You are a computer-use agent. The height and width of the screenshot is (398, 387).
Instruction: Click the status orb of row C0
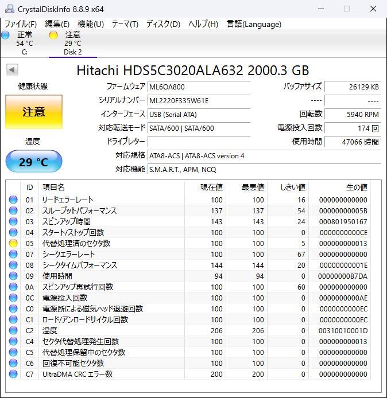pyautogui.click(x=13, y=309)
